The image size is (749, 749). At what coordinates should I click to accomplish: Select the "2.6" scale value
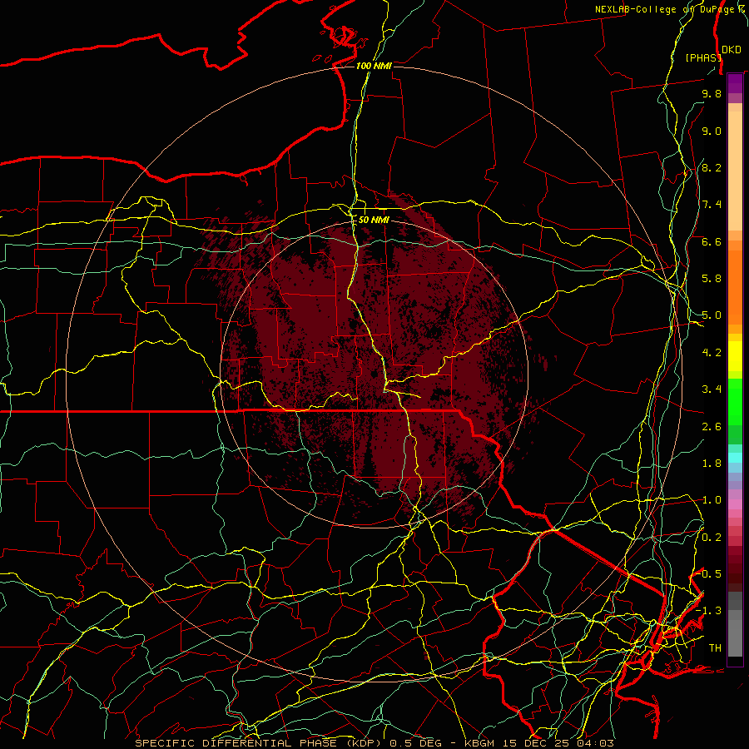tap(712, 427)
